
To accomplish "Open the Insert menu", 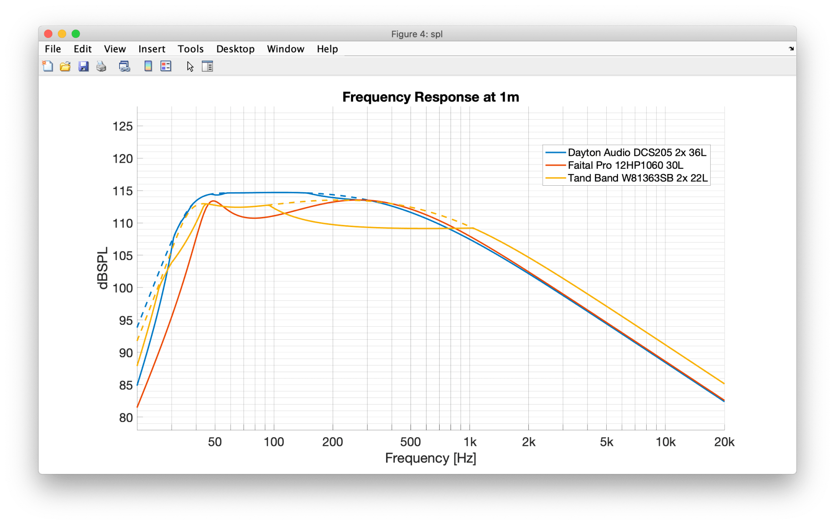I will (x=152, y=49).
